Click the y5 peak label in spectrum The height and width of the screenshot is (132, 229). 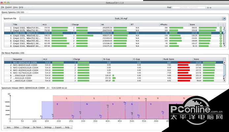tap(146, 99)
